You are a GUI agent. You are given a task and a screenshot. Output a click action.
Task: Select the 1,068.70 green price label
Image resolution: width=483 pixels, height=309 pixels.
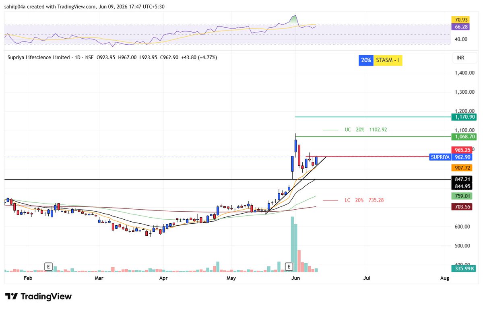(x=464, y=137)
